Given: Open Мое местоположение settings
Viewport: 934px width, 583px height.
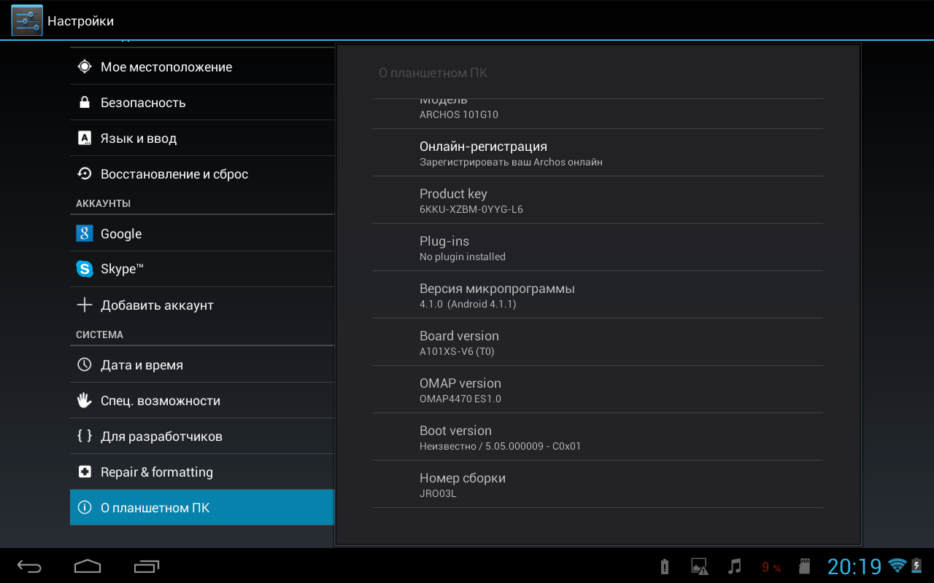Looking at the screenshot, I should 202,66.
